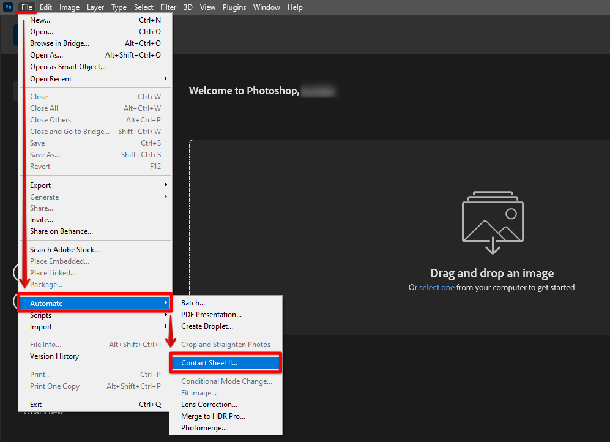Viewport: 610px width, 442px height.
Task: Choose Open as Smart Object...
Action: 95,67
